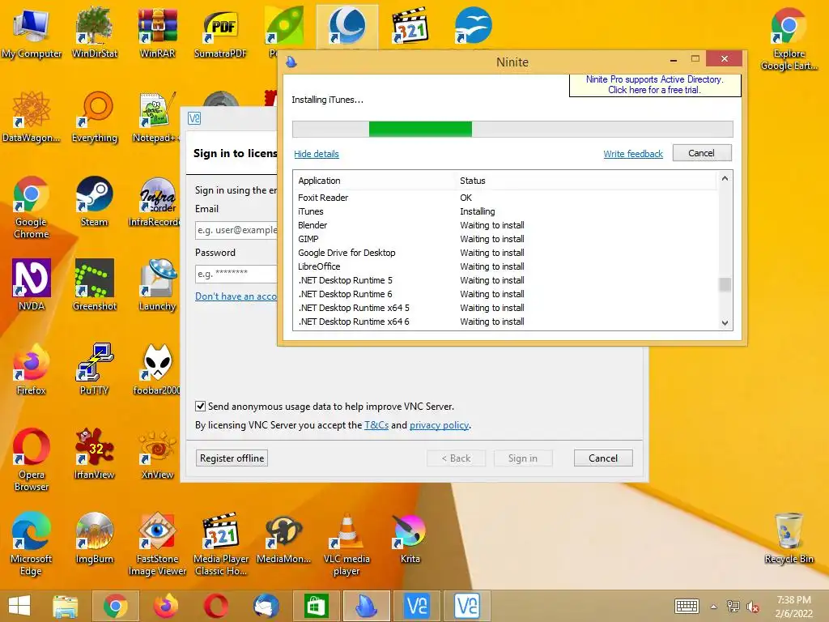
Task: Open the Google Chrome desktop shortcut
Action: pos(32,208)
